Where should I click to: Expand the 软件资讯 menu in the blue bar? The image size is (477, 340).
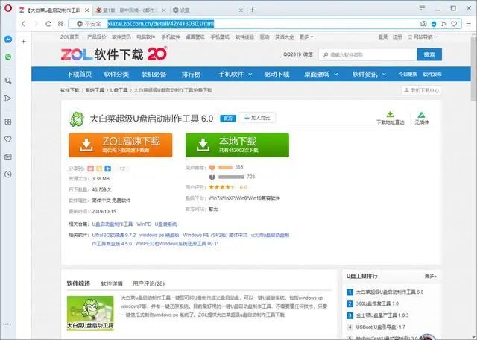369,74
